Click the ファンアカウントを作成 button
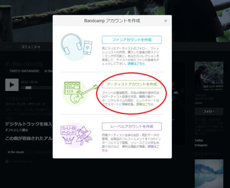The width and height of the screenshot is (230, 188). point(132,40)
